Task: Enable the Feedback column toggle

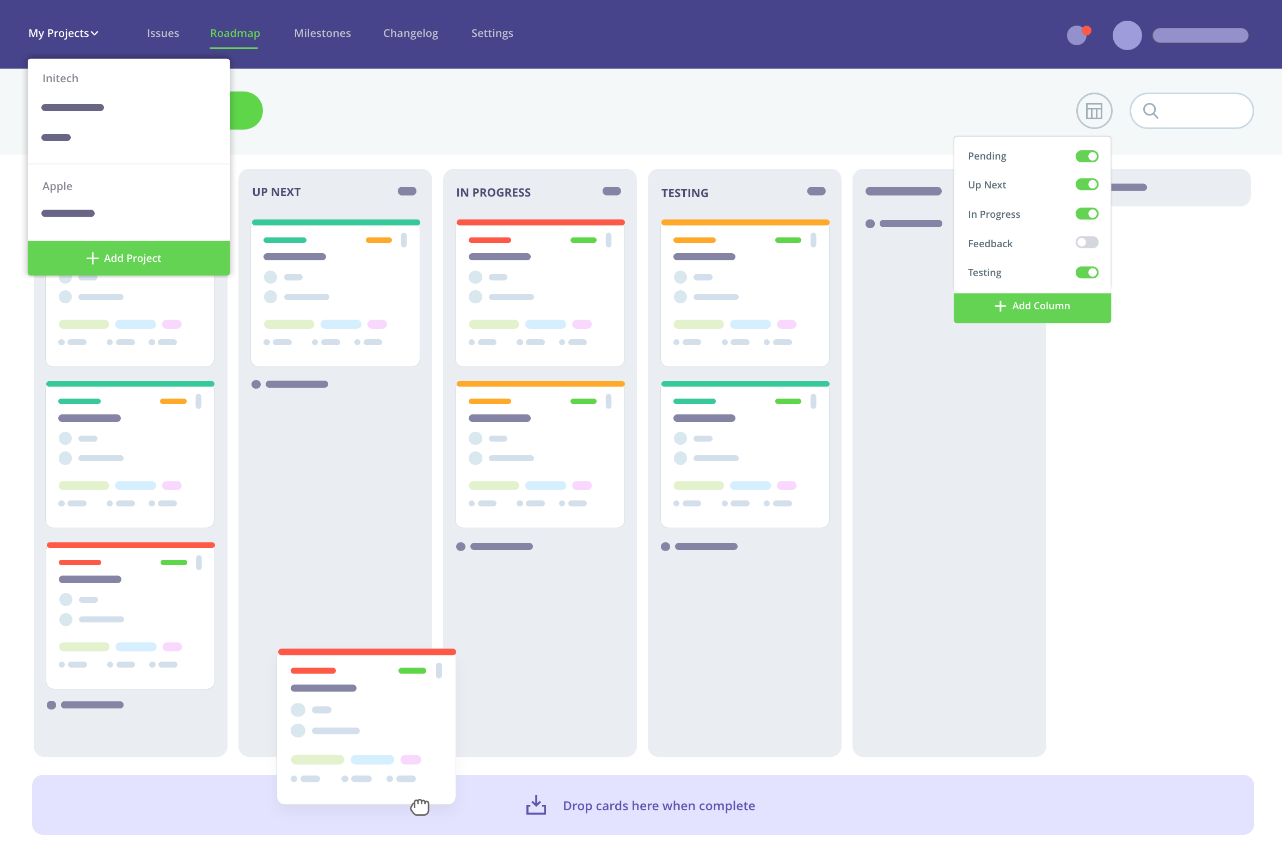Action: (x=1087, y=243)
